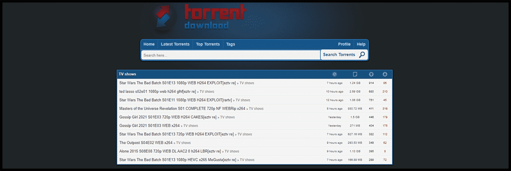Click the 1.24 GB size value
This screenshot has width=511, height=171.
click(x=355, y=83)
